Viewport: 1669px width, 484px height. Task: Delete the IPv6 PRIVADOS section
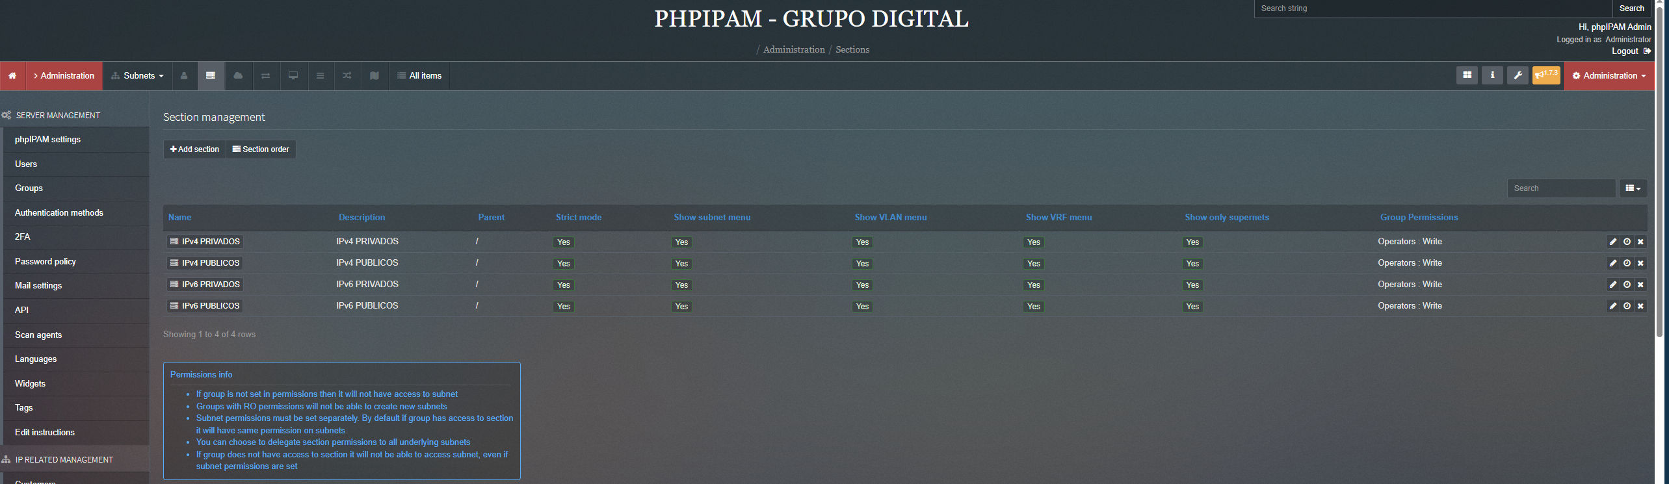pos(1640,285)
